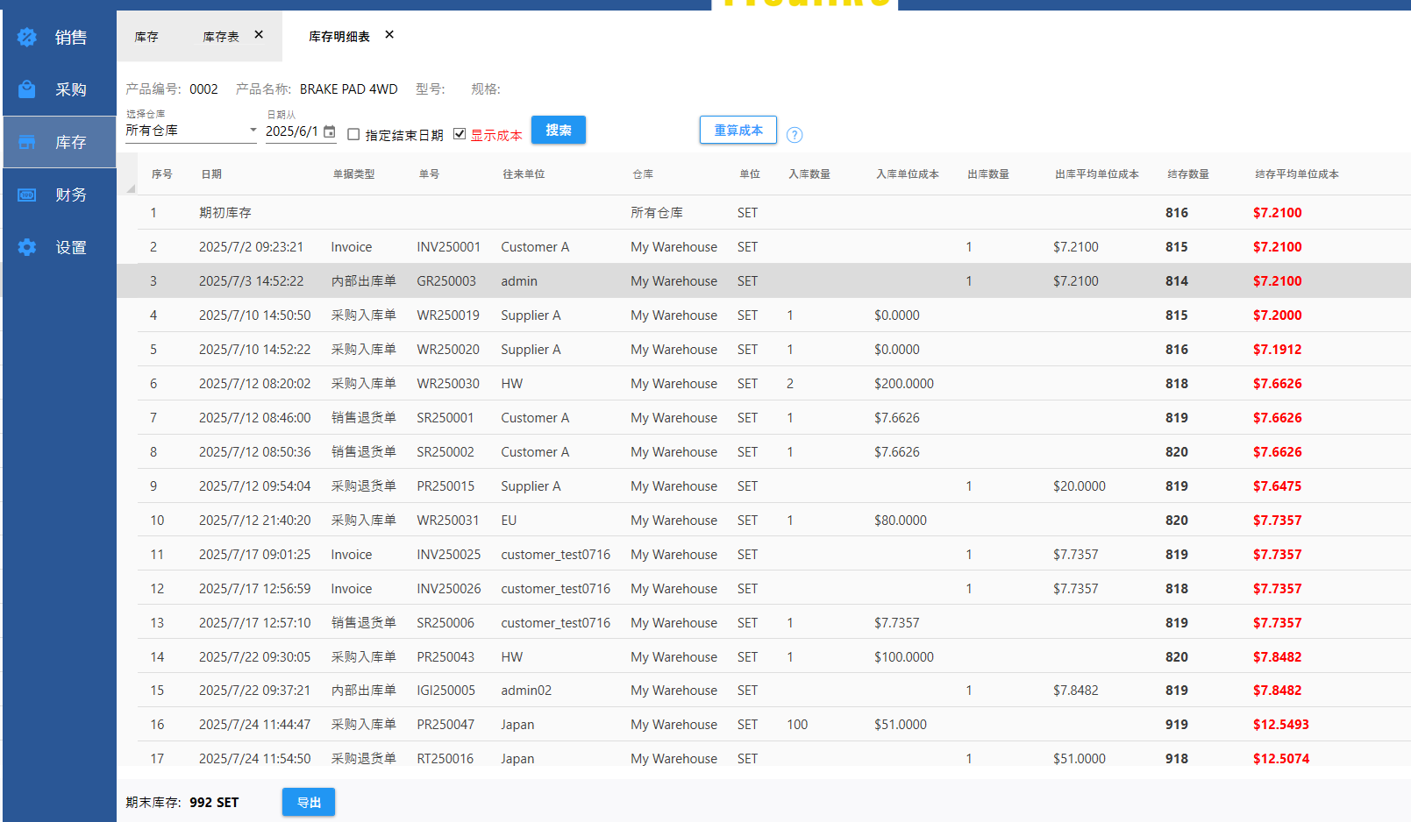Click the 重算成本 recalculate cost button
This screenshot has width=1411, height=822.
(x=738, y=130)
